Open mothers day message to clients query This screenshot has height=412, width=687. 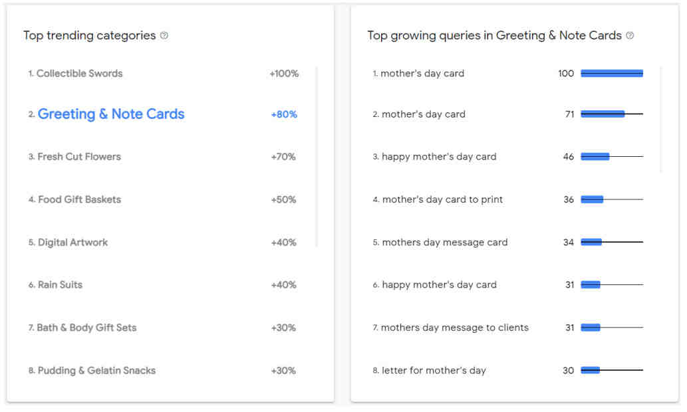tap(455, 328)
